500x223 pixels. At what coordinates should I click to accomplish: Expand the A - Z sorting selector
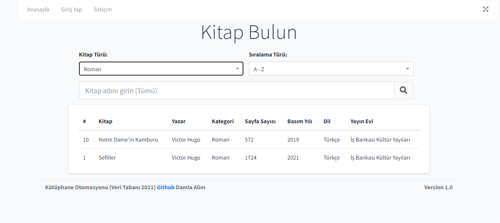click(331, 69)
